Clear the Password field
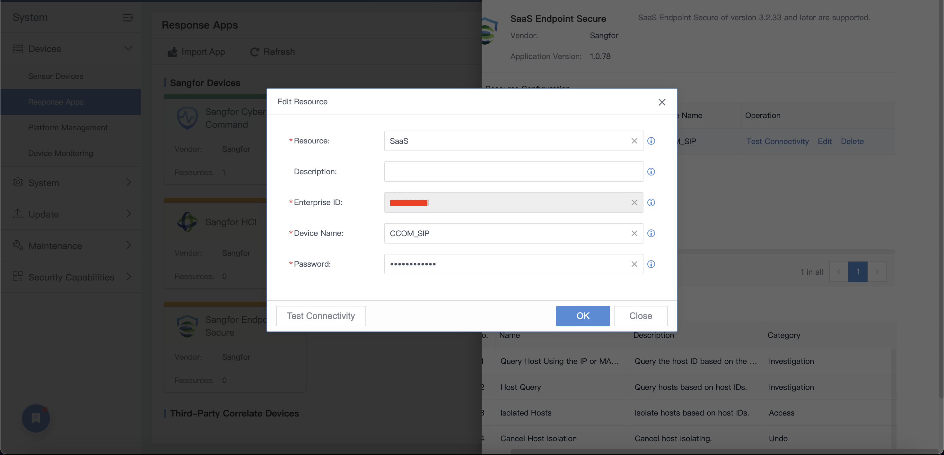944x455 pixels. 634,264
